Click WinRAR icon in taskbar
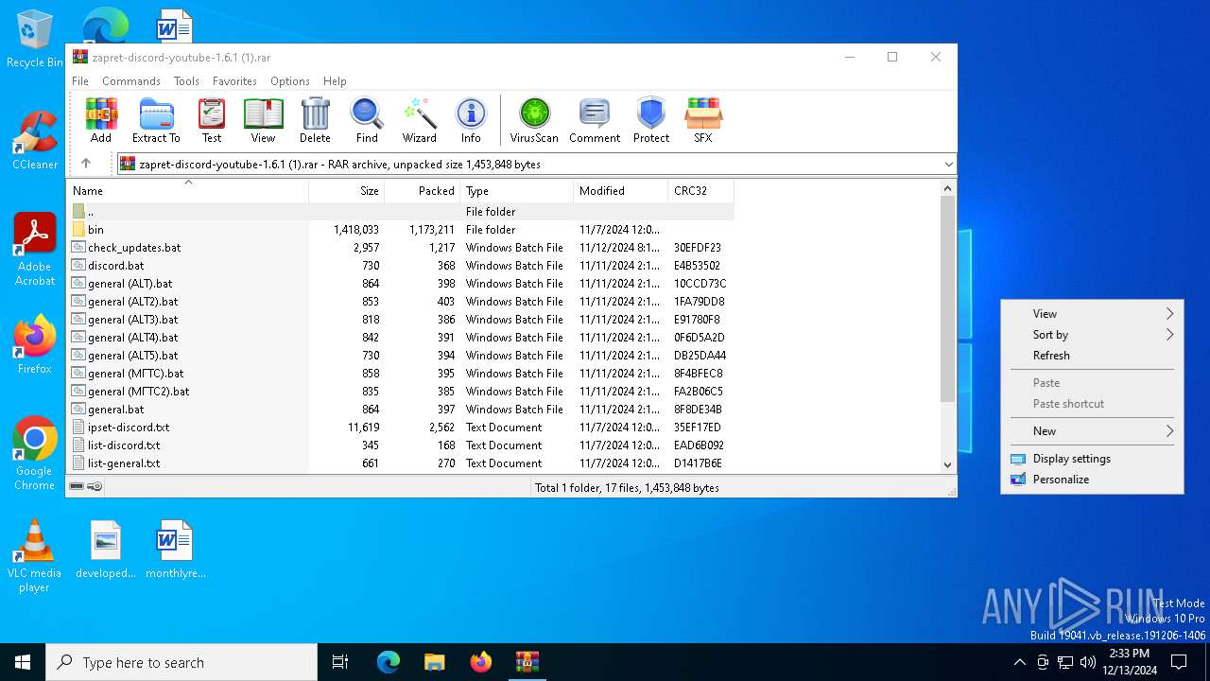Screen dimensions: 1210x681 (x=527, y=662)
